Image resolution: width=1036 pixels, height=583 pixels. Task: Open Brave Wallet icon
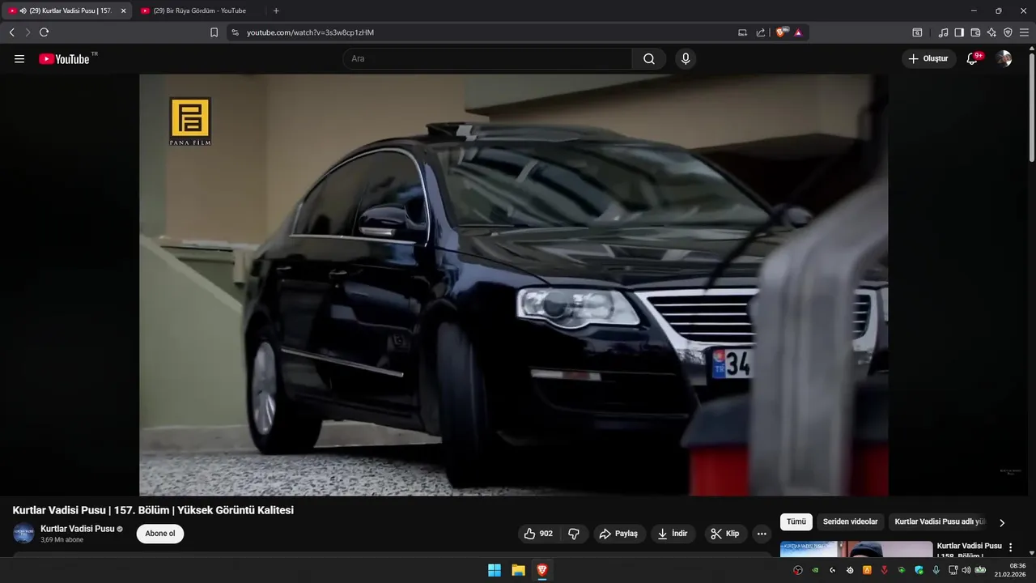click(975, 32)
